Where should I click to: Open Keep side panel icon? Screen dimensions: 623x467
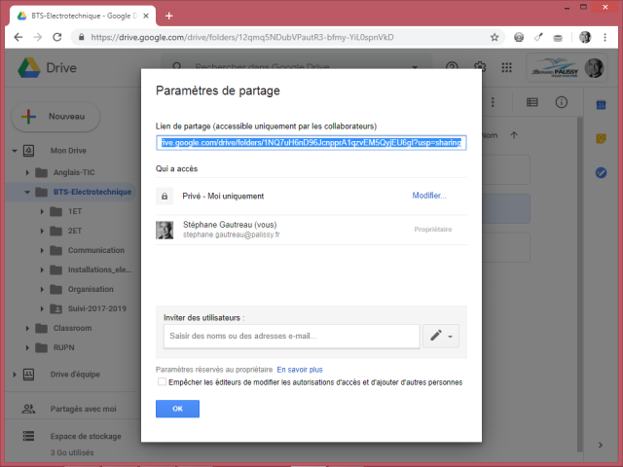[601, 138]
